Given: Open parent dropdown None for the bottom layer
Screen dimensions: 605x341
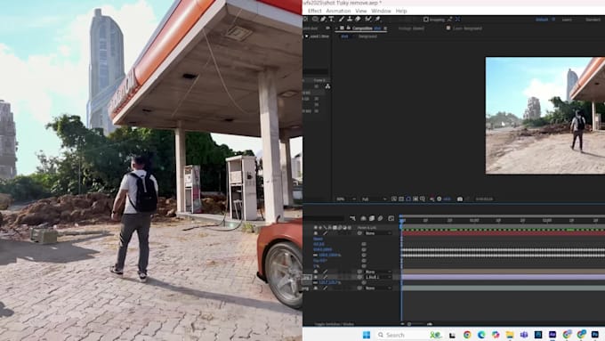Looking at the screenshot, I should [x=377, y=288].
